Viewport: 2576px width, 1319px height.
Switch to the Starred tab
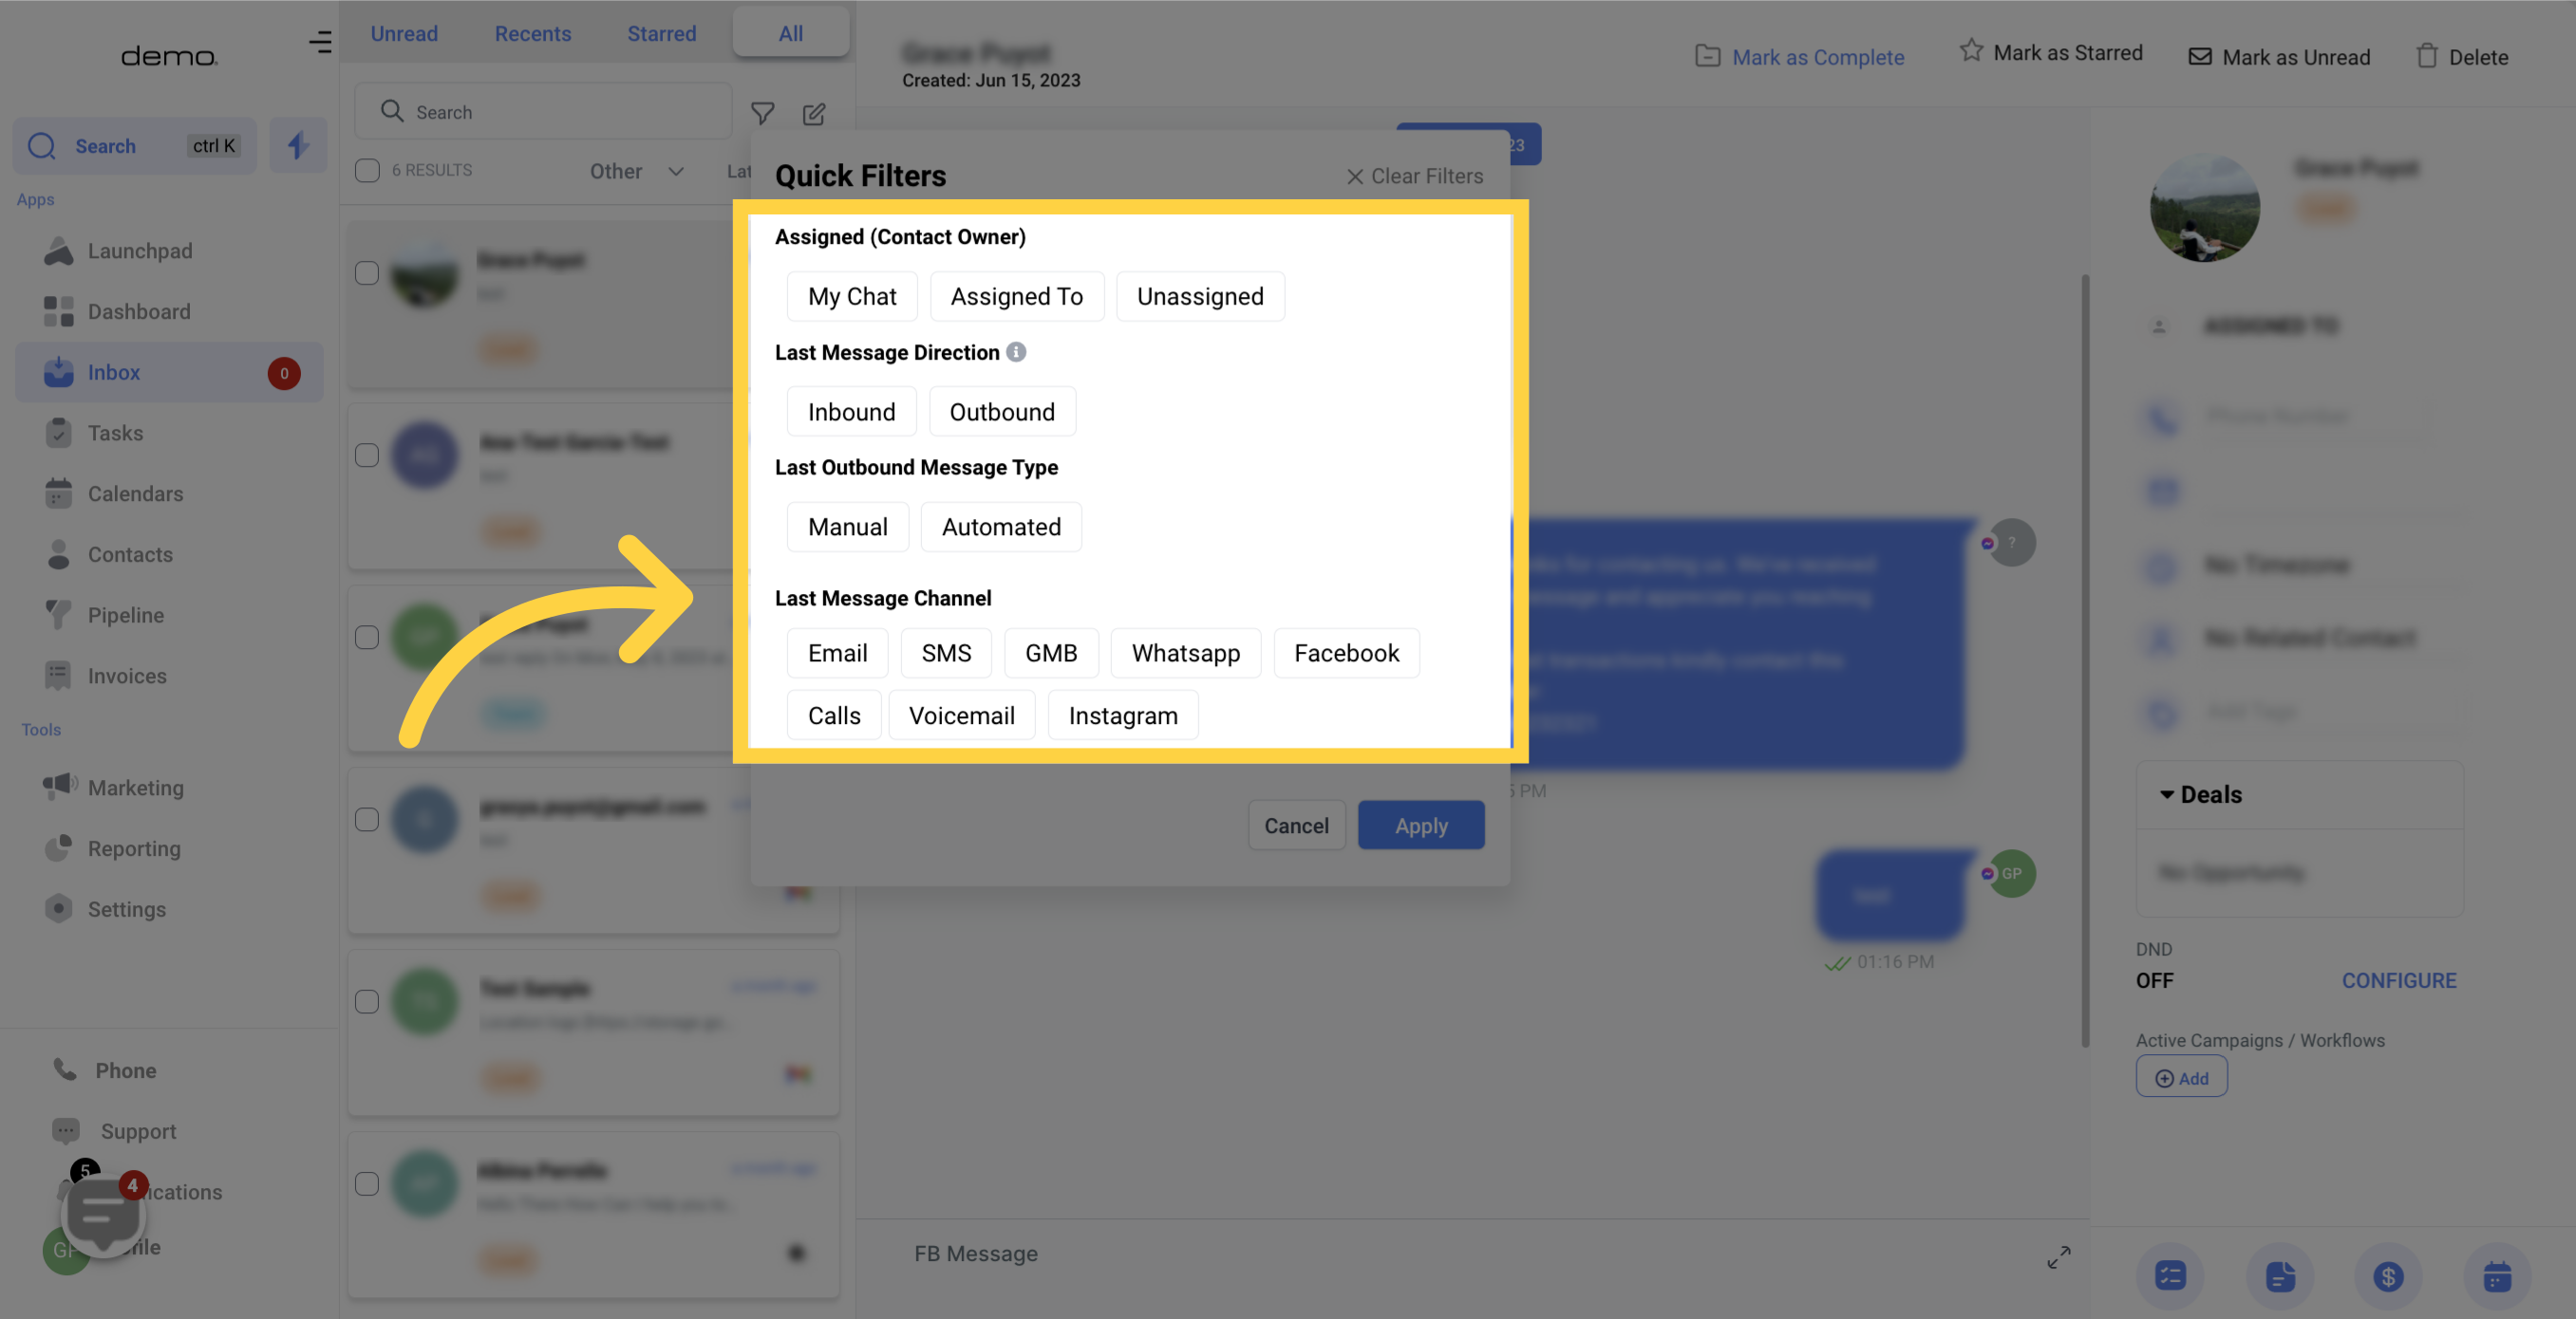pyautogui.click(x=661, y=30)
